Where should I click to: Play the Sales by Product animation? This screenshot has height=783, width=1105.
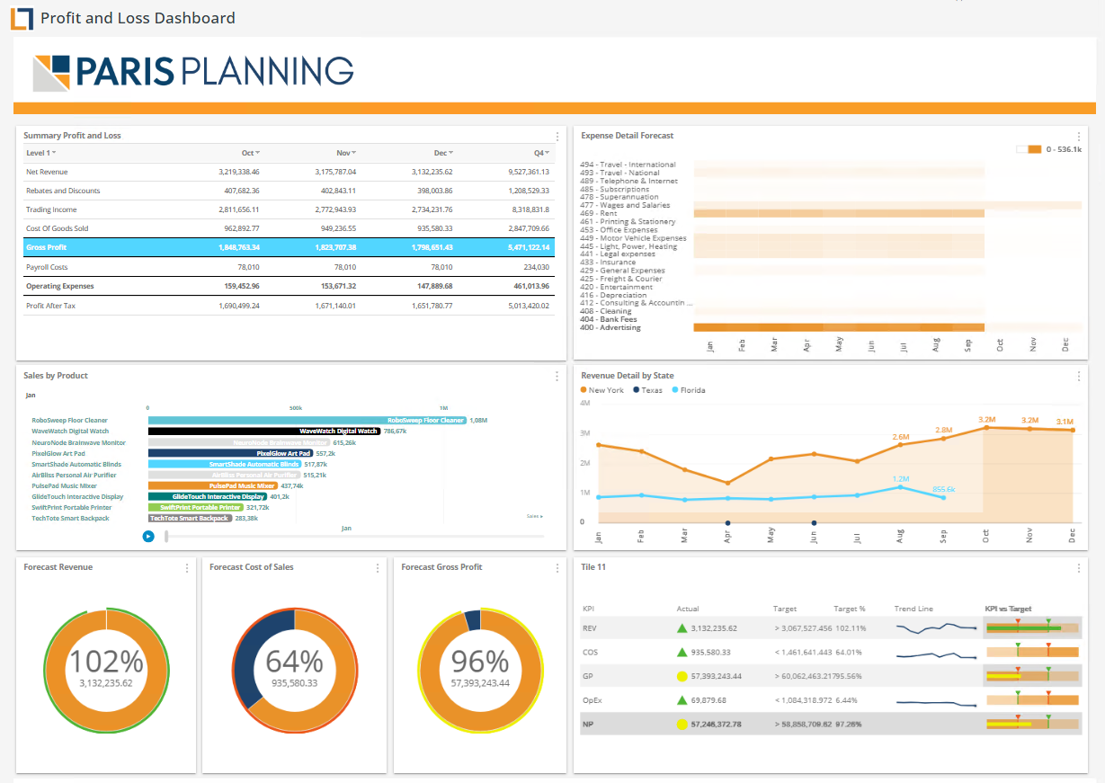148,537
